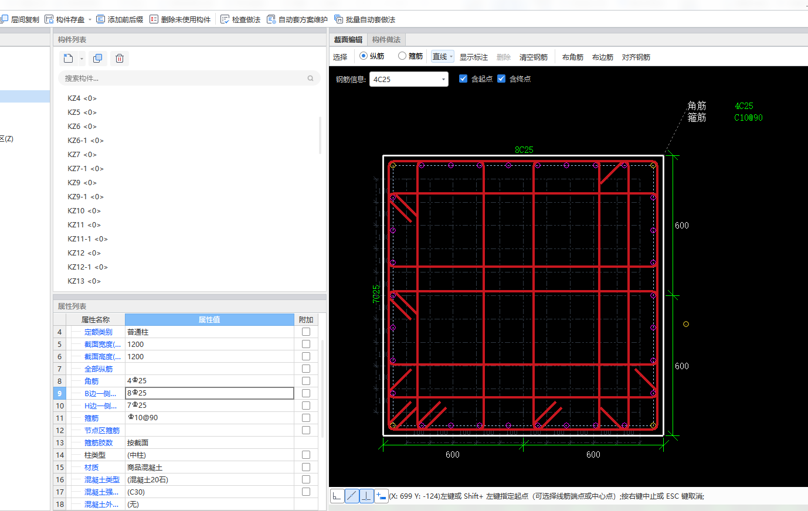This screenshot has height=511, width=808.
Task: Click the 检查做法 icon
Action: tap(225, 19)
